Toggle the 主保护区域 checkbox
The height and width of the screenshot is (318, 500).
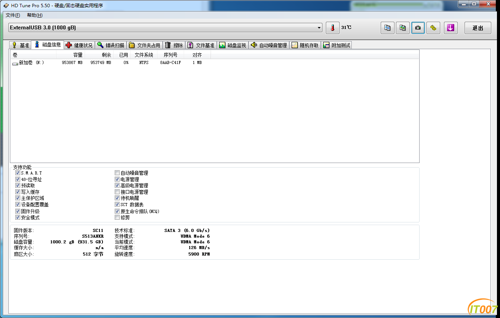click(18, 198)
